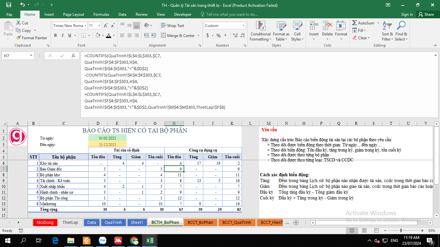Viewport: 440px width, 247px height.
Task: Click the Center horizontal alignment icon
Action: tap(129, 35)
